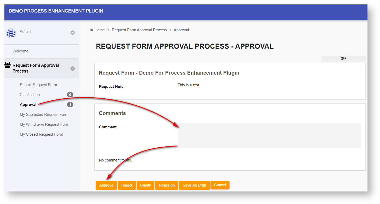Click the group icon beside Request Form Approval Process

tap(8, 65)
